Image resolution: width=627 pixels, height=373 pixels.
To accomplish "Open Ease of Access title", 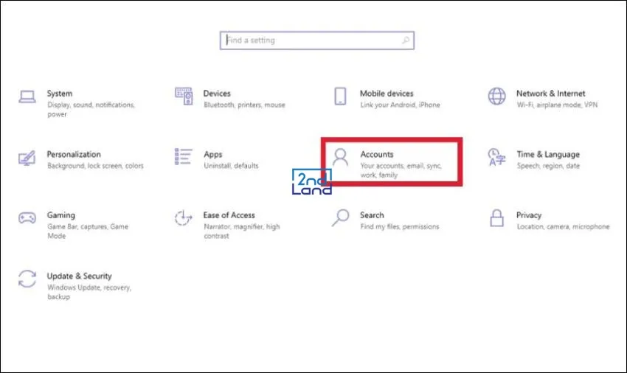I will point(229,215).
